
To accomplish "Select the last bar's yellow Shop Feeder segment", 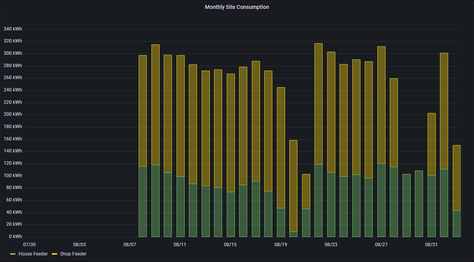I will (x=457, y=177).
